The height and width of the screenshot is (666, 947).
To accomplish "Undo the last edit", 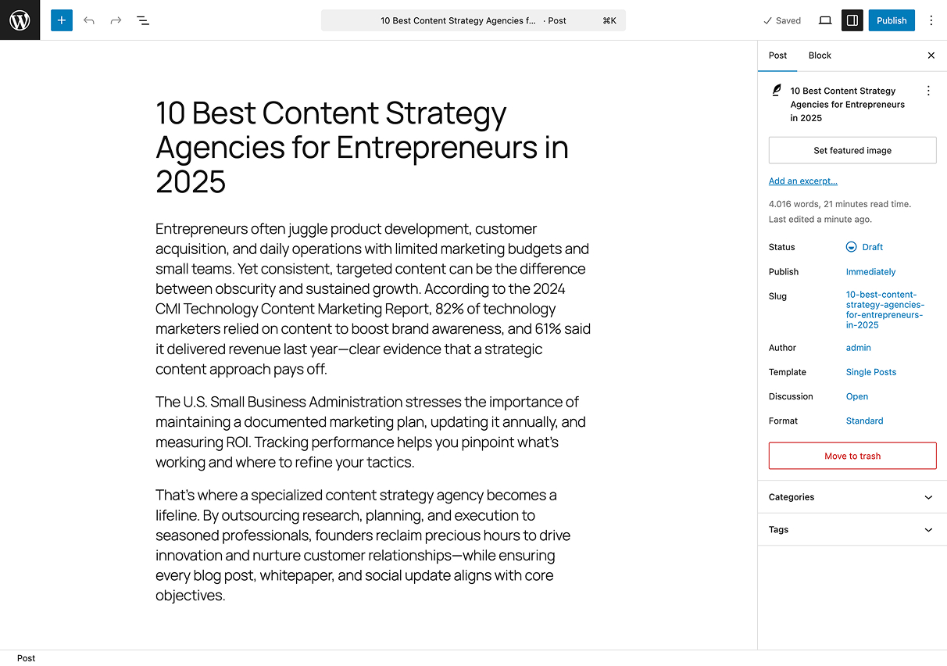I will 89,20.
